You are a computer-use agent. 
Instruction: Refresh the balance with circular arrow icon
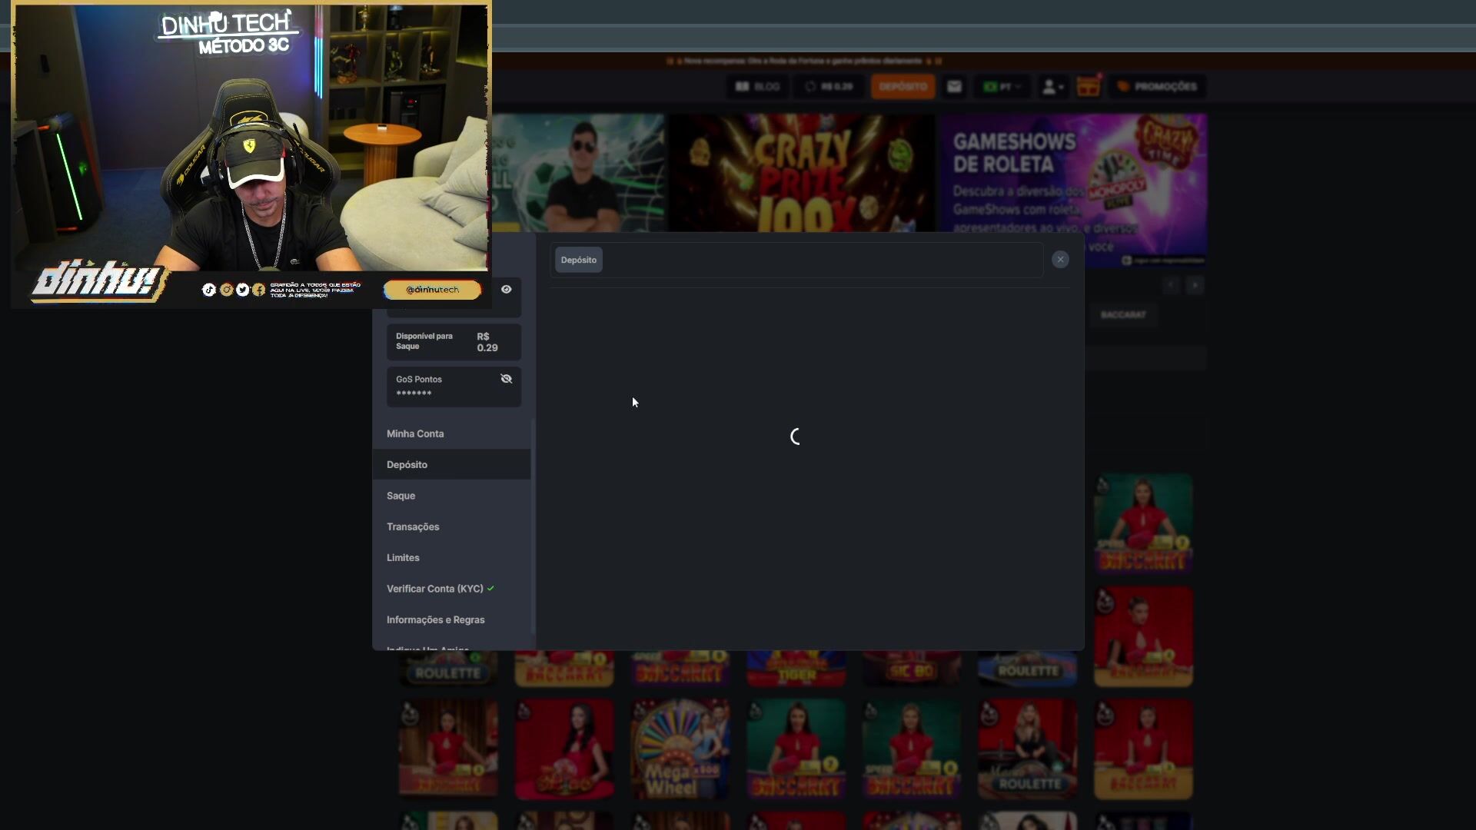pyautogui.click(x=810, y=87)
